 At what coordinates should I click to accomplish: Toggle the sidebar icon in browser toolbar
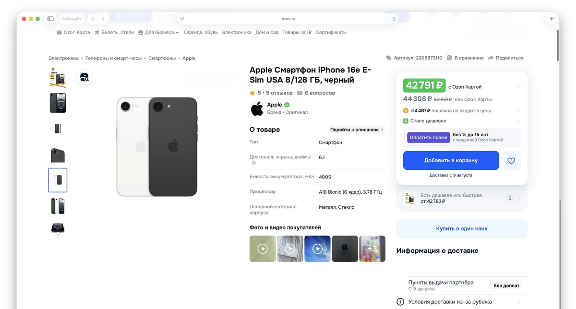[x=50, y=18]
